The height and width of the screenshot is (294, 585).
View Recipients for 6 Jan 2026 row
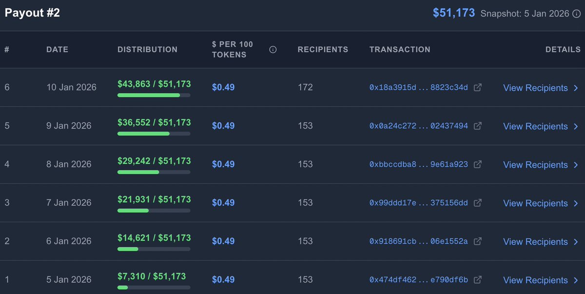541,242
